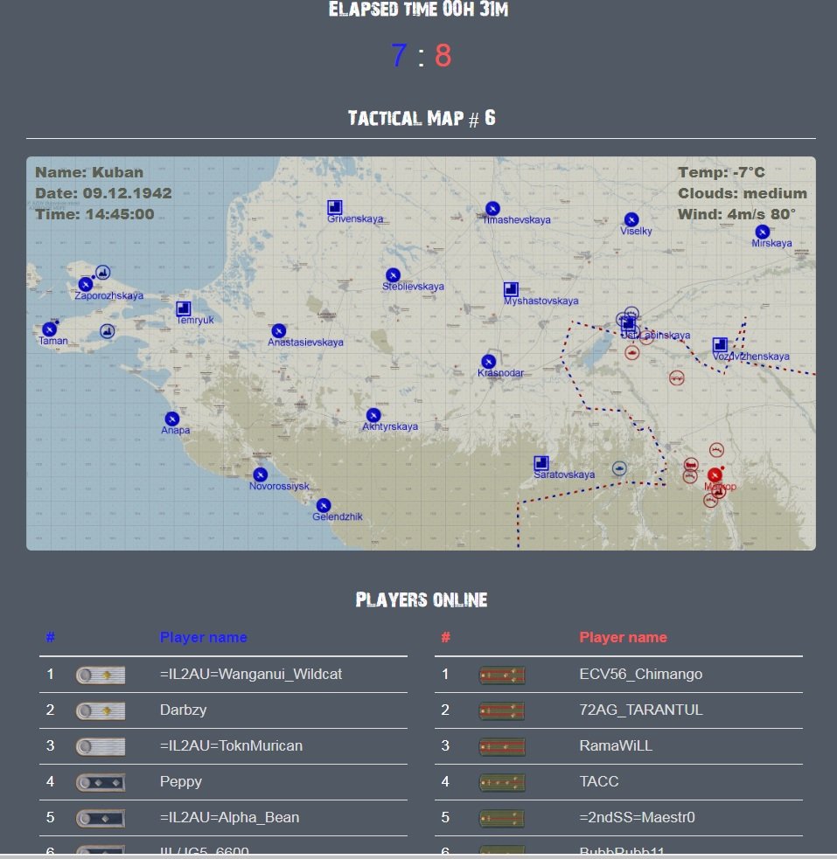The height and width of the screenshot is (859, 837).
Task: Click the Temryuk square town marker
Action: 183,309
